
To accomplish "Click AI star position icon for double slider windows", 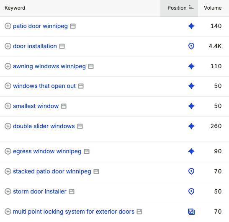I will click(x=191, y=126).
